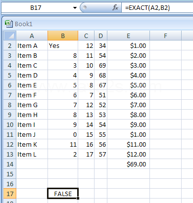This screenshot has height=203, width=193.
Task: Click cell with 10 in column C
Action: click(86, 65)
